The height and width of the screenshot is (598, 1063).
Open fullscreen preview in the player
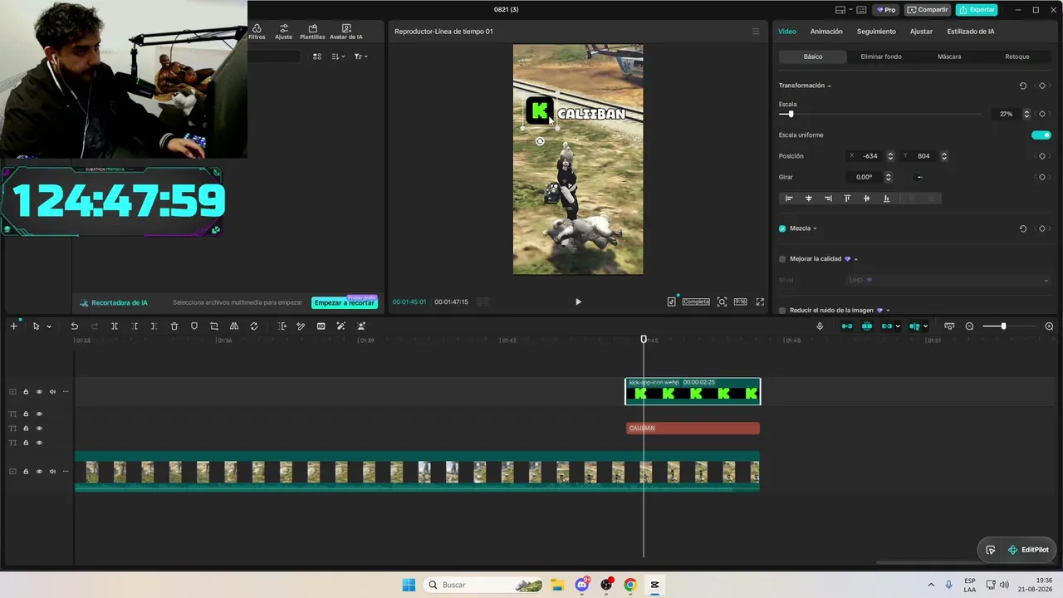[x=760, y=301]
